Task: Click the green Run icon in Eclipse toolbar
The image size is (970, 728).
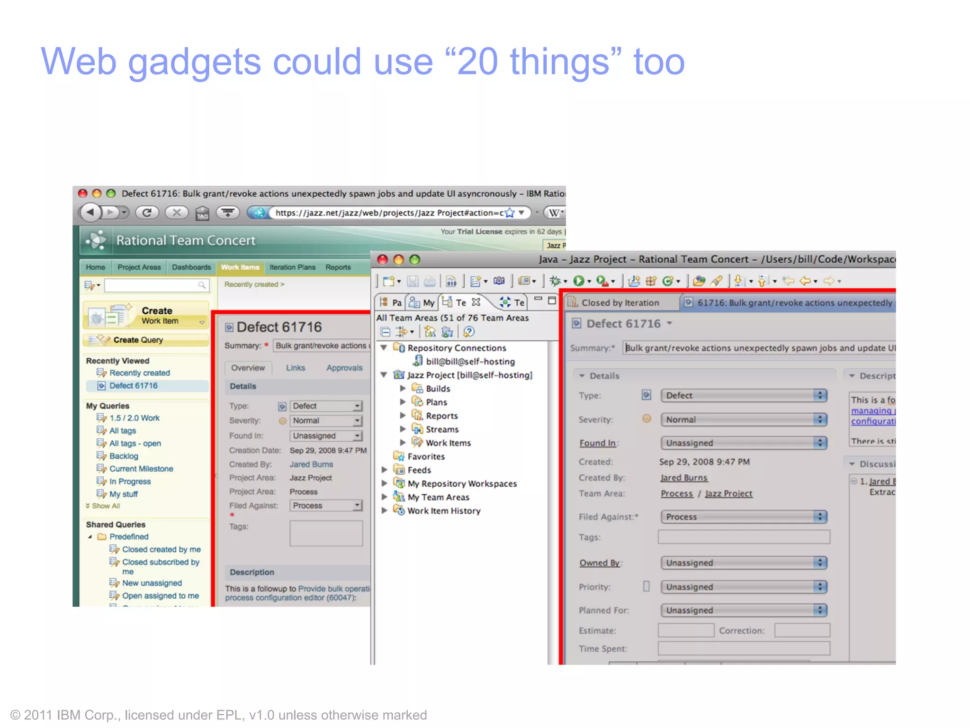Action: pyautogui.click(x=578, y=281)
